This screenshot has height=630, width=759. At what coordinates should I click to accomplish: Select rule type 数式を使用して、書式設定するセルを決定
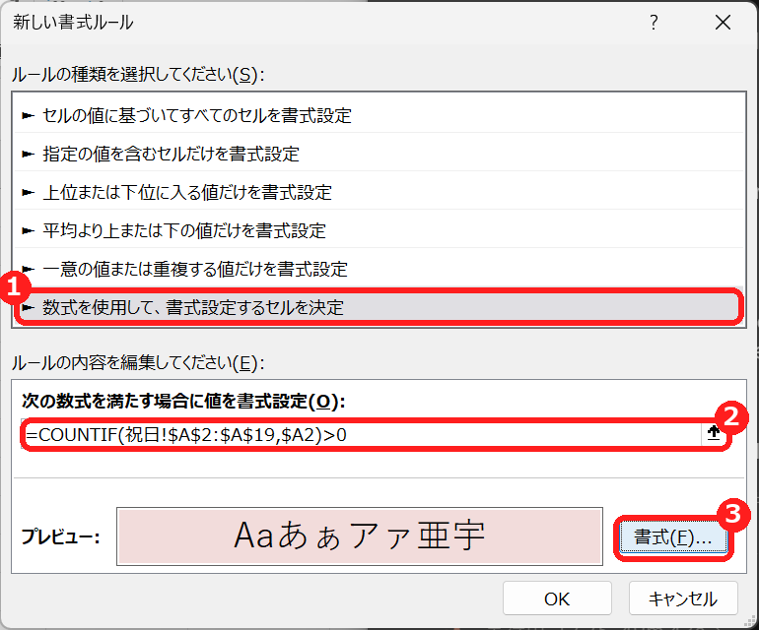379,307
